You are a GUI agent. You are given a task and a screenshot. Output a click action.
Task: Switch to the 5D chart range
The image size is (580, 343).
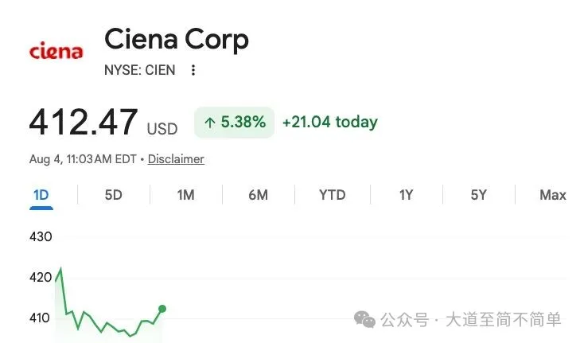click(x=113, y=195)
